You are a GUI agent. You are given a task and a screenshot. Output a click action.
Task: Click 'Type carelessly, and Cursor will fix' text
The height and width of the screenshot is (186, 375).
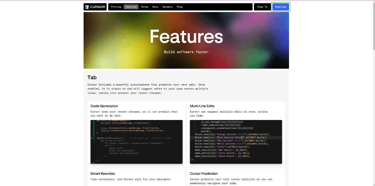pos(131,179)
